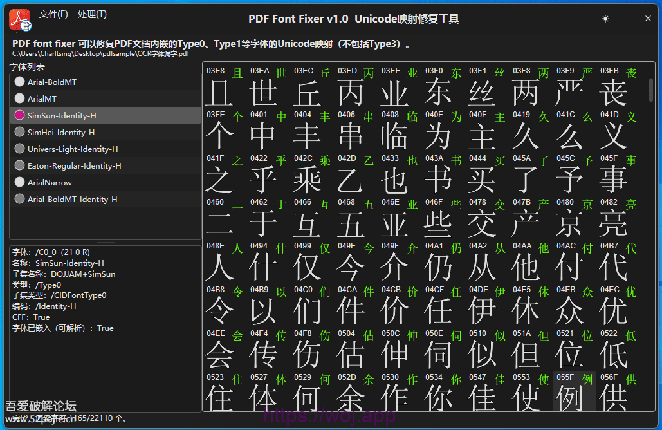
Task: Minimize the PDF Font Fixer window
Action: pos(627,19)
